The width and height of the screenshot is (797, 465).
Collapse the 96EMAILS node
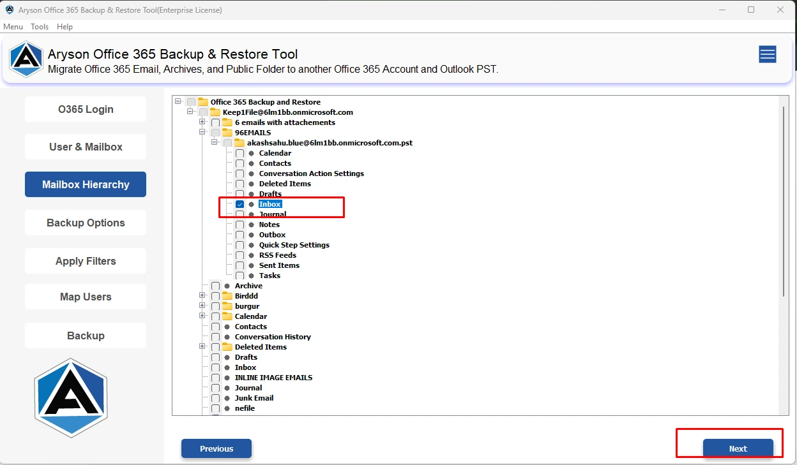point(202,132)
